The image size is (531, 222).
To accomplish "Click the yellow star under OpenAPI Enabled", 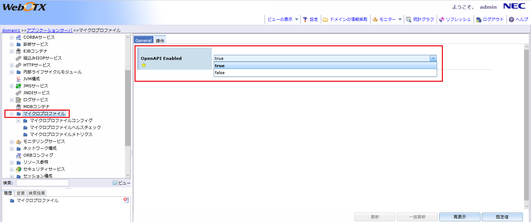I will (144, 65).
